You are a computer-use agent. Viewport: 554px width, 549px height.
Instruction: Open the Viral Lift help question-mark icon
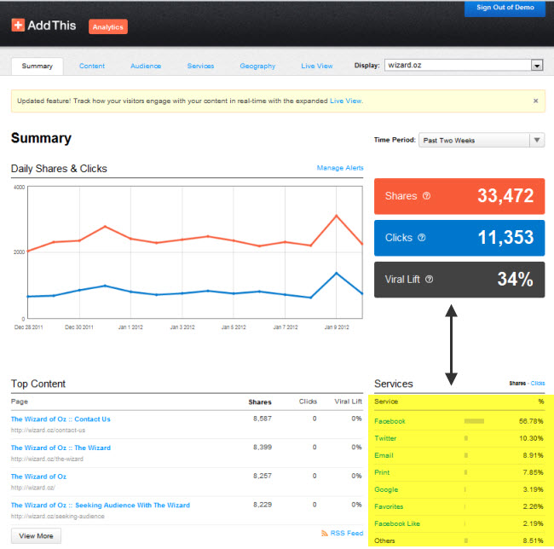pos(429,279)
